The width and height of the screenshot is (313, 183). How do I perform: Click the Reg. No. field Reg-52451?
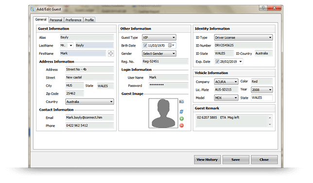(165, 61)
